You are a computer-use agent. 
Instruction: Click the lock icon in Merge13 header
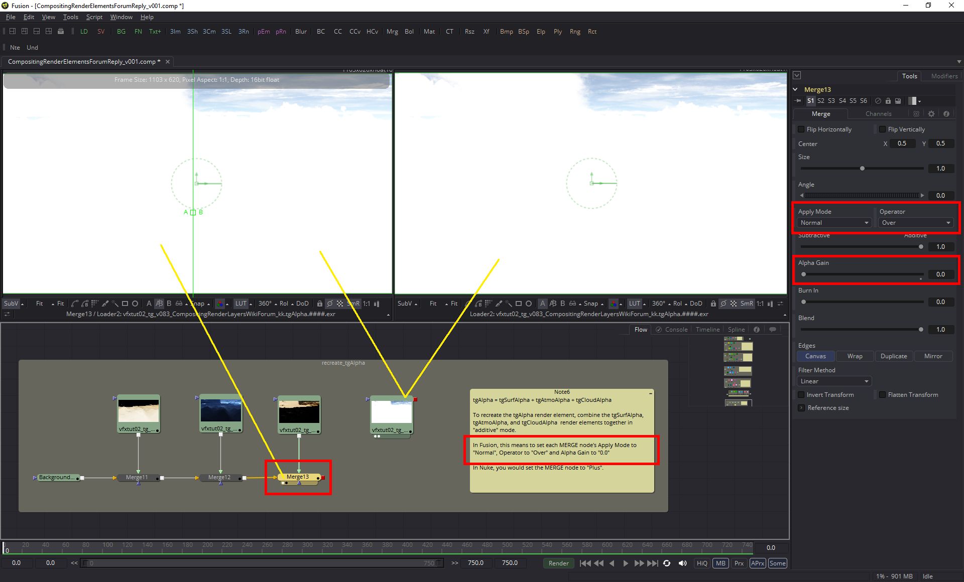pos(888,101)
